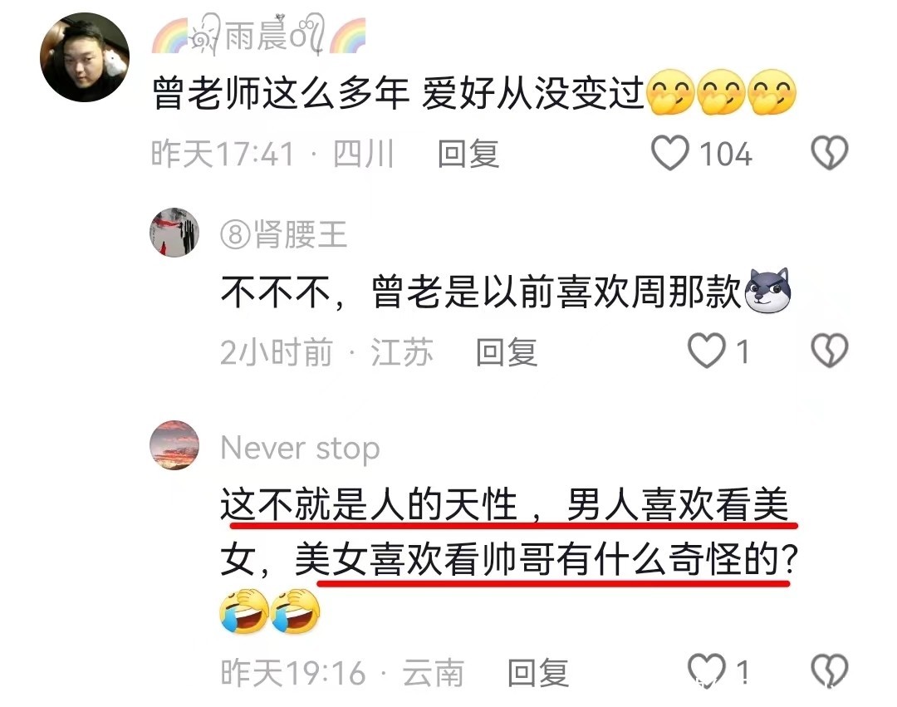
Task: Select the underlined text 这不就是人的天性
Action: (x=369, y=504)
